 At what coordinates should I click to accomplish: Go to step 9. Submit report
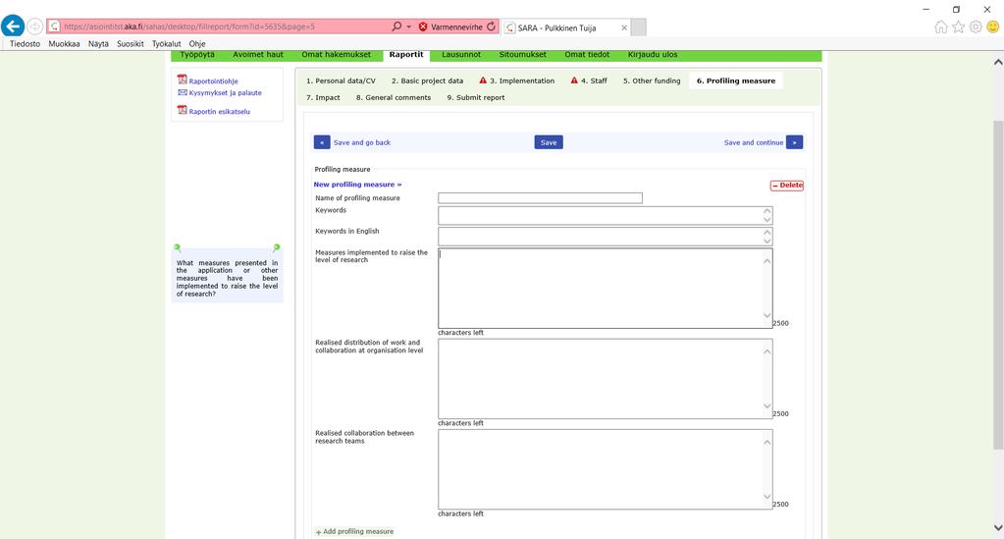[476, 97]
